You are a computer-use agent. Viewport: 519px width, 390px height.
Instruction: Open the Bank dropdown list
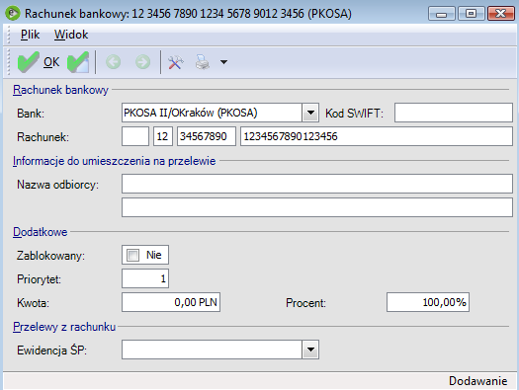310,113
